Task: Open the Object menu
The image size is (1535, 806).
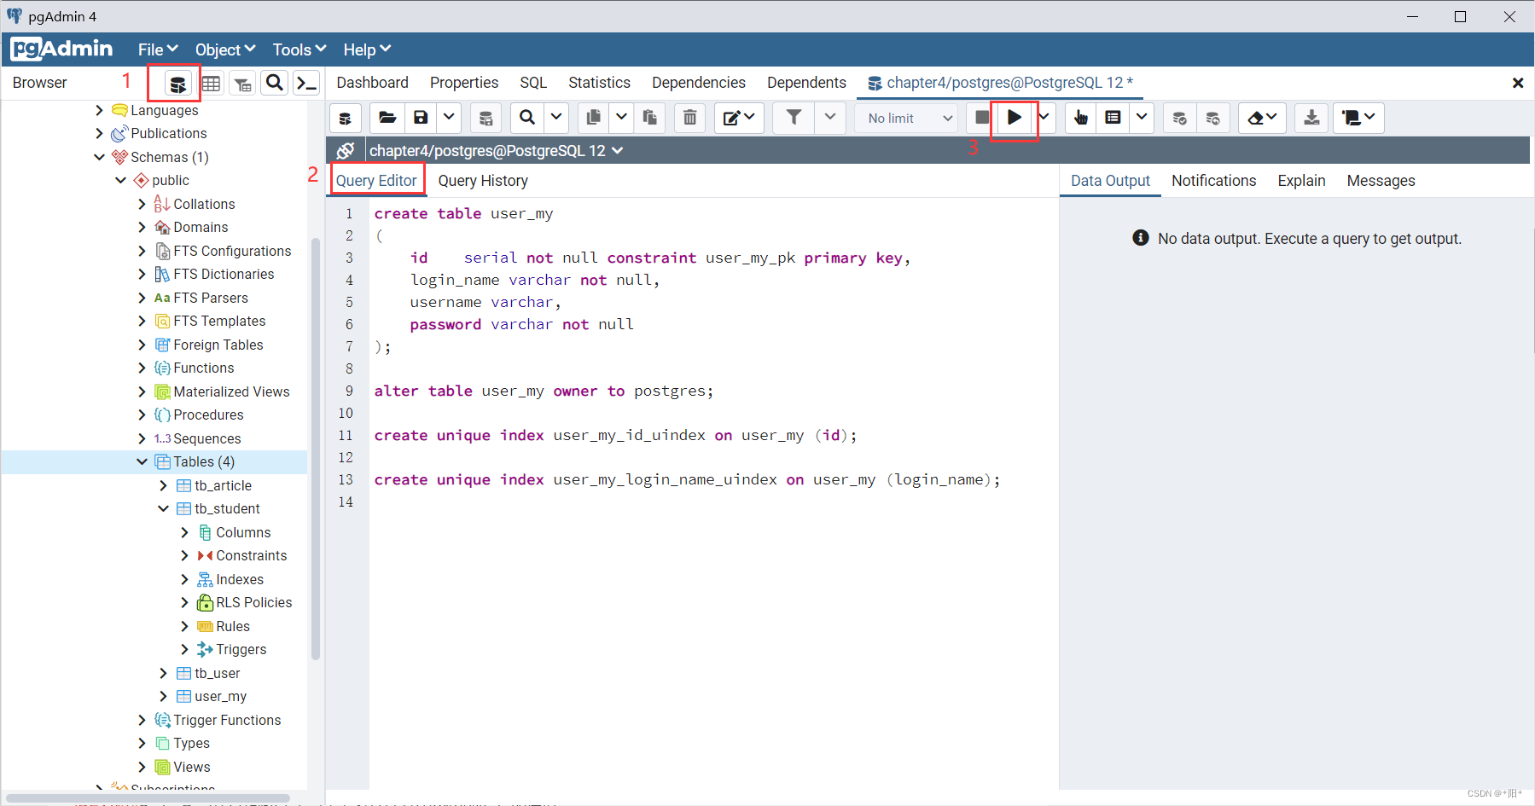Action: [x=225, y=49]
